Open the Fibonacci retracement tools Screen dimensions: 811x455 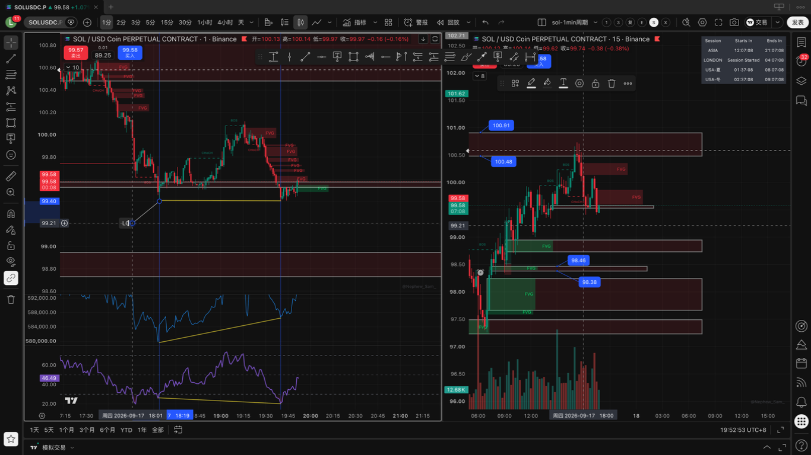[x=11, y=75]
